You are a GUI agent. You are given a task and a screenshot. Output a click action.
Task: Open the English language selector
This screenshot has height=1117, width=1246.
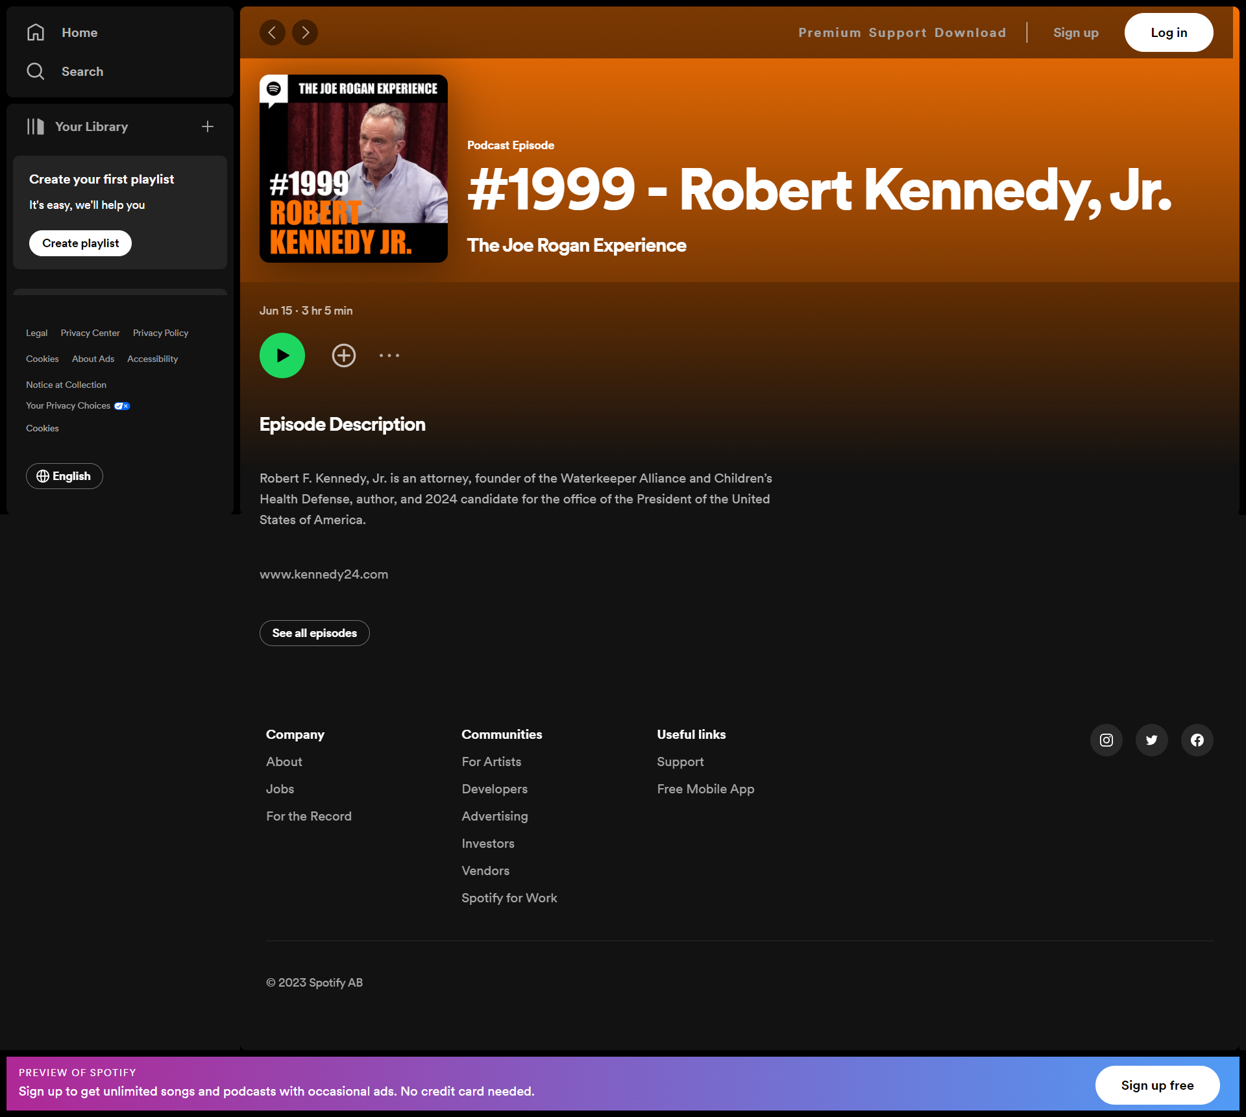pos(64,476)
